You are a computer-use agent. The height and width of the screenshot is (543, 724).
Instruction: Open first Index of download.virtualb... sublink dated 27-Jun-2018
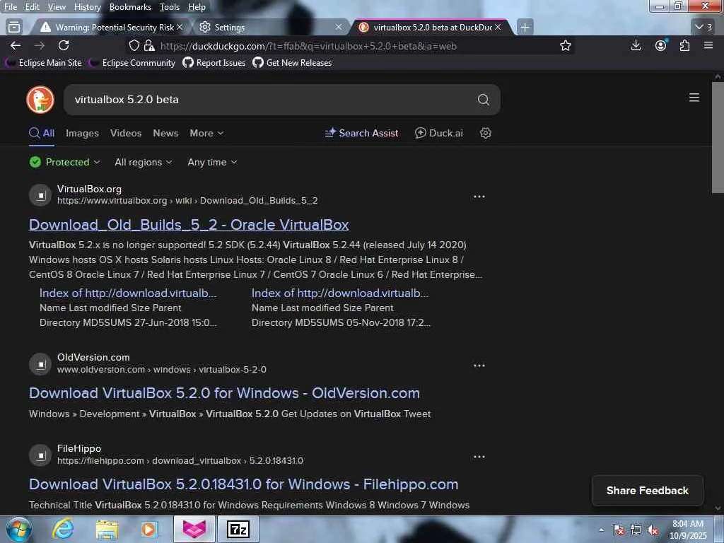tap(128, 293)
